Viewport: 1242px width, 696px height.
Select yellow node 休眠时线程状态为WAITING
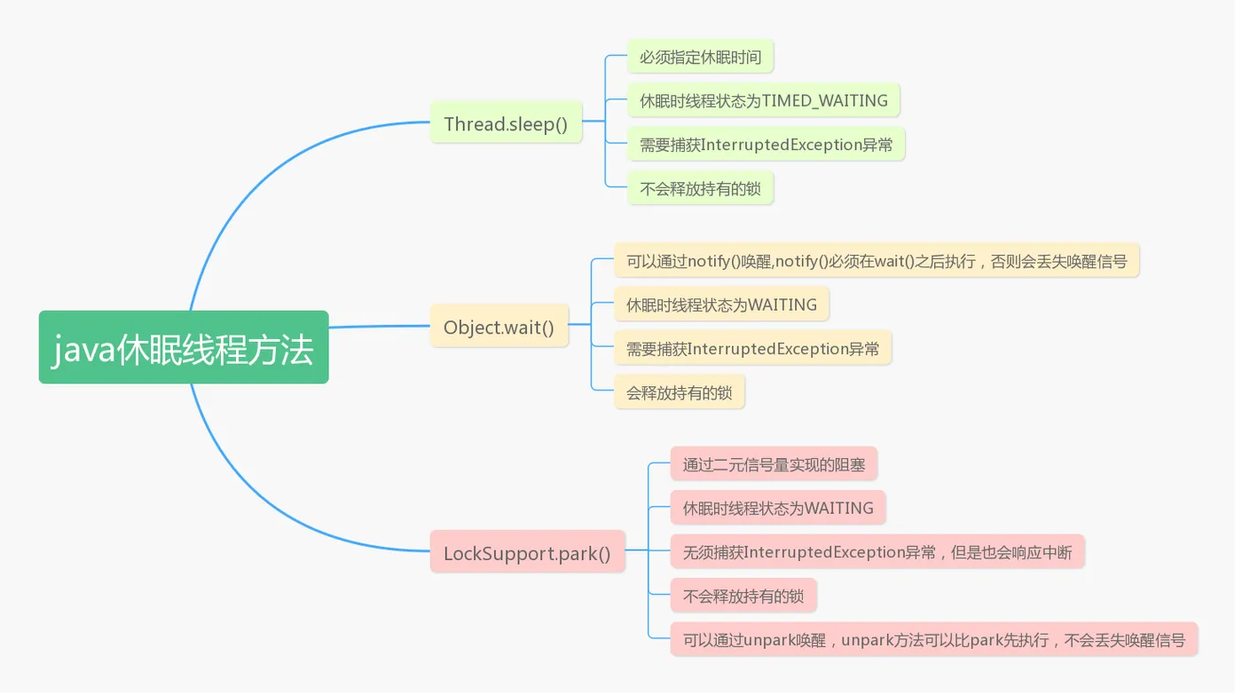click(x=721, y=304)
